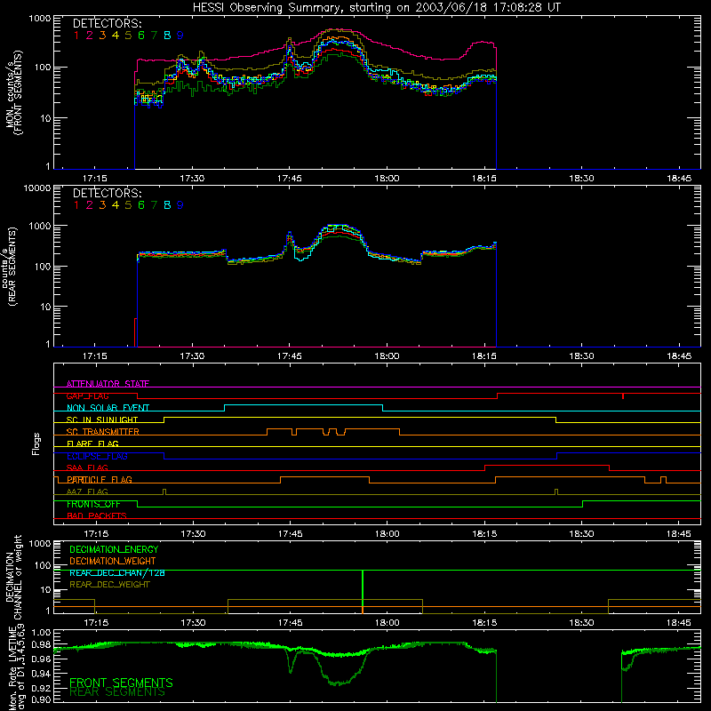Select DETECTORS: label in front segments plot
711x711 pixels.
(x=107, y=24)
